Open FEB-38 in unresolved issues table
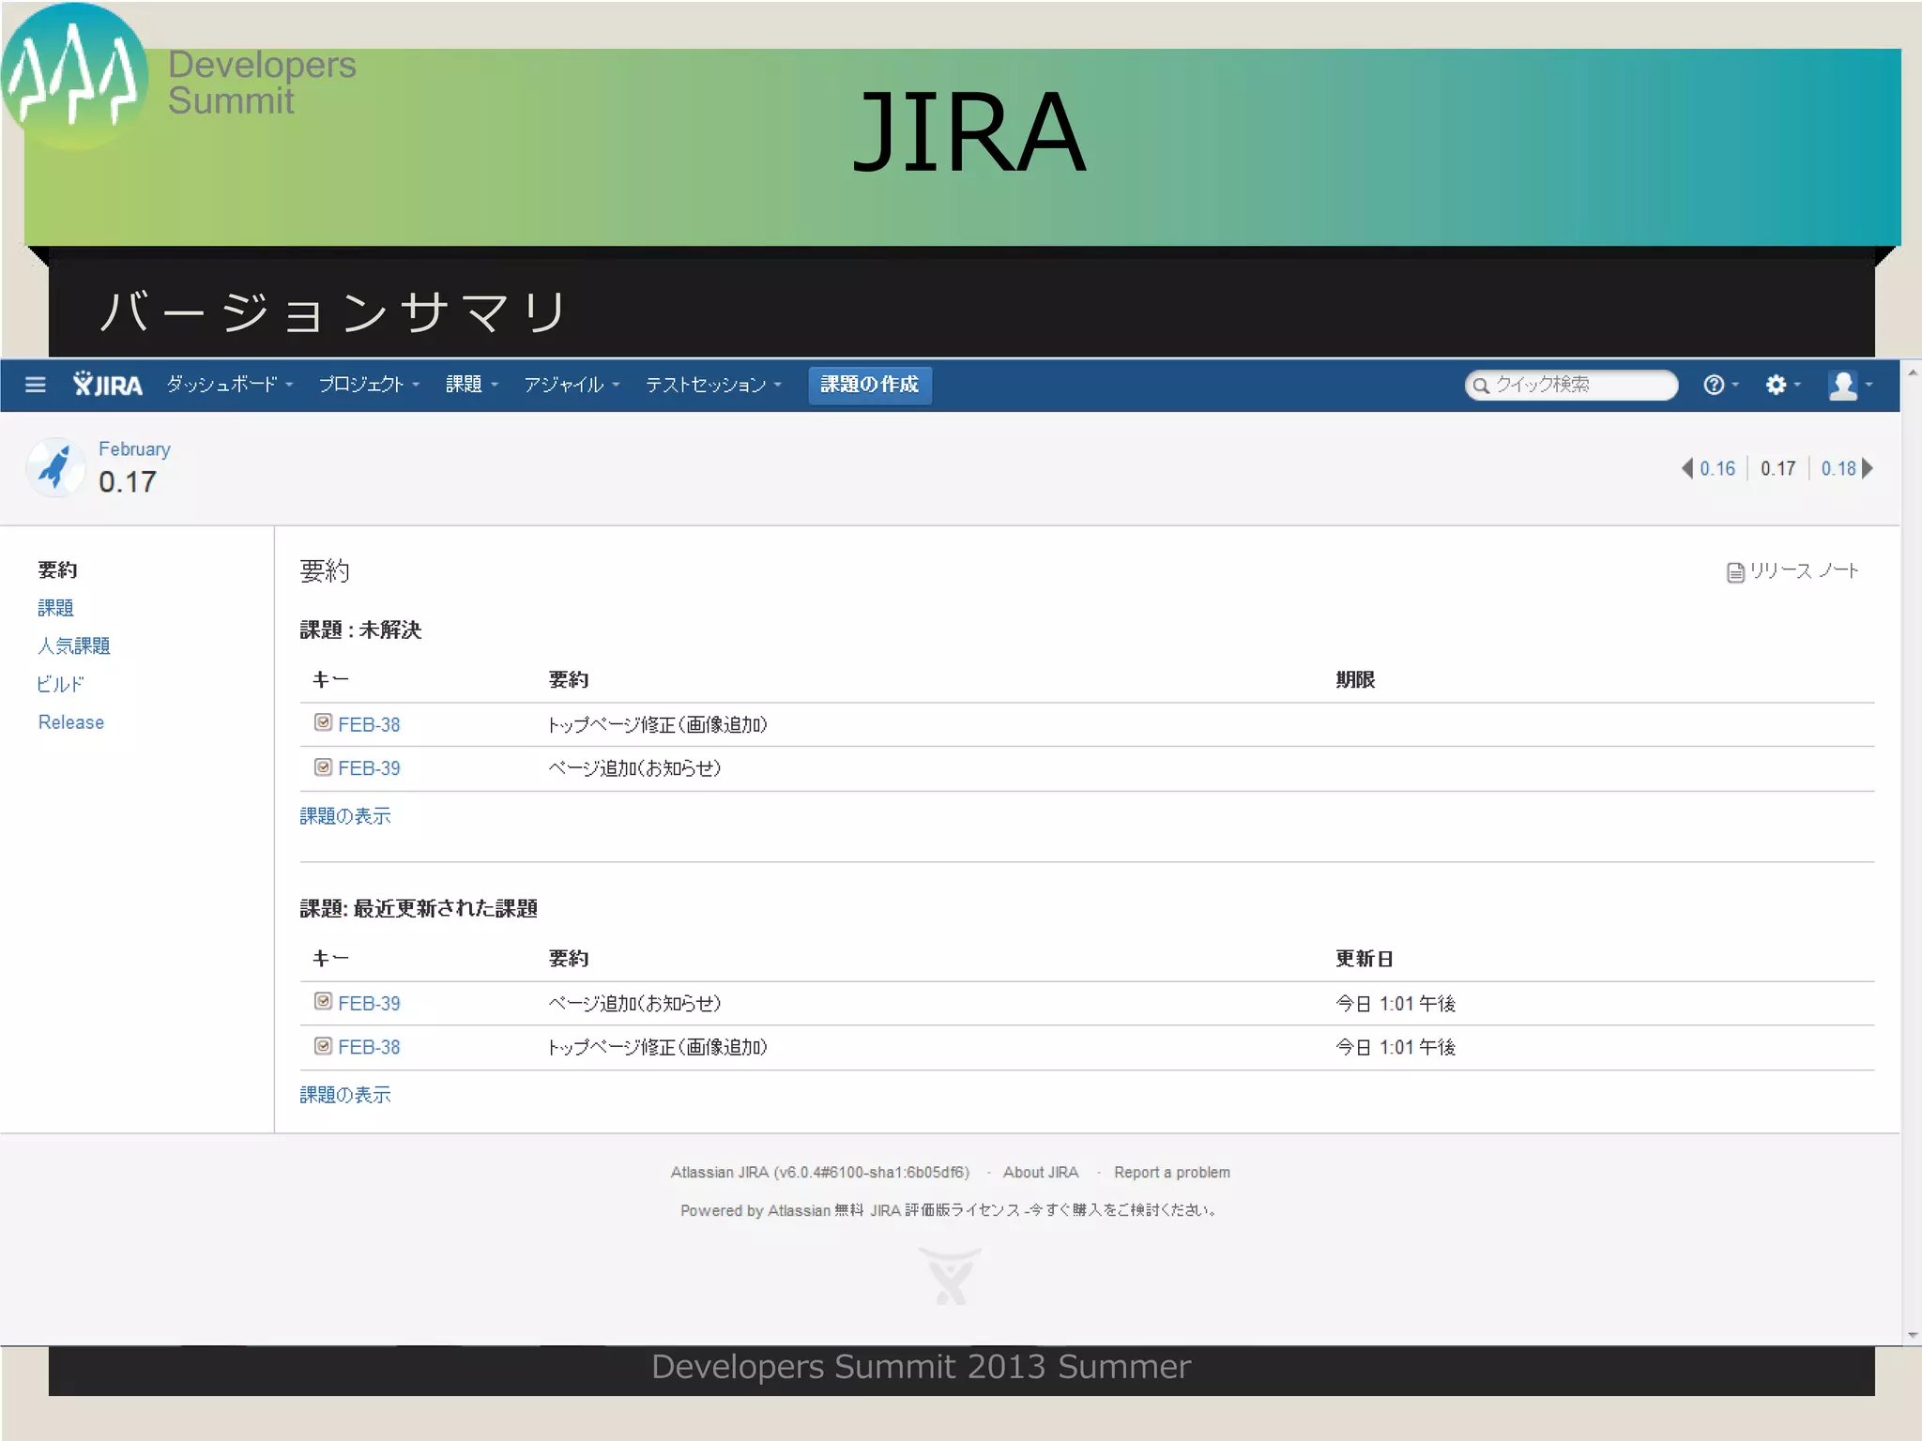 click(369, 724)
